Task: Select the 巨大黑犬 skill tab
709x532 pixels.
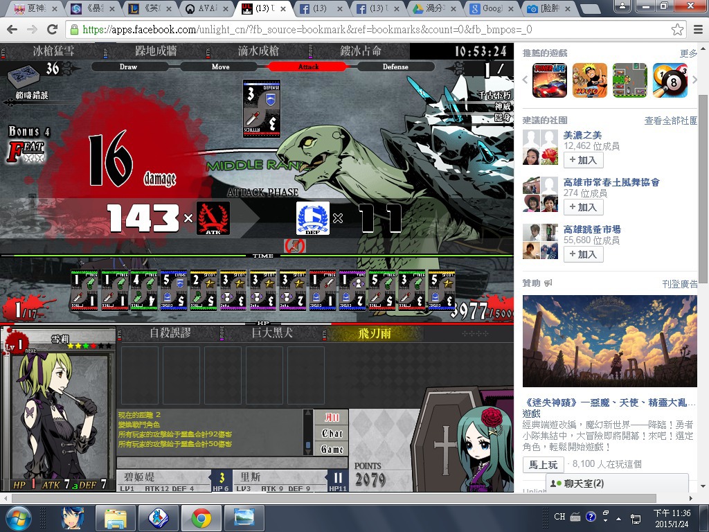Action: click(271, 333)
